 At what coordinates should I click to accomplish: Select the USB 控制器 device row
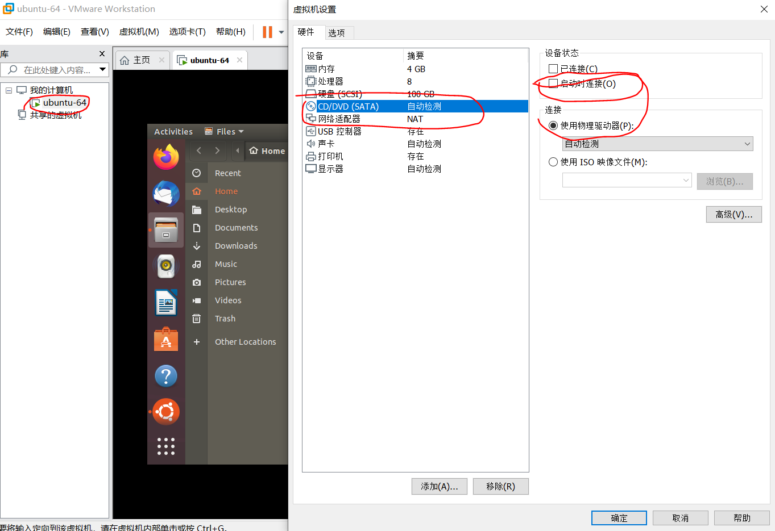[416, 131]
